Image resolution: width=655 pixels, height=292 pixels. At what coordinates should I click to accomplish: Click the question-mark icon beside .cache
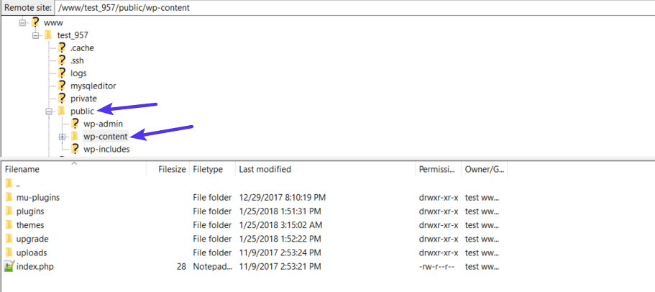click(x=62, y=47)
